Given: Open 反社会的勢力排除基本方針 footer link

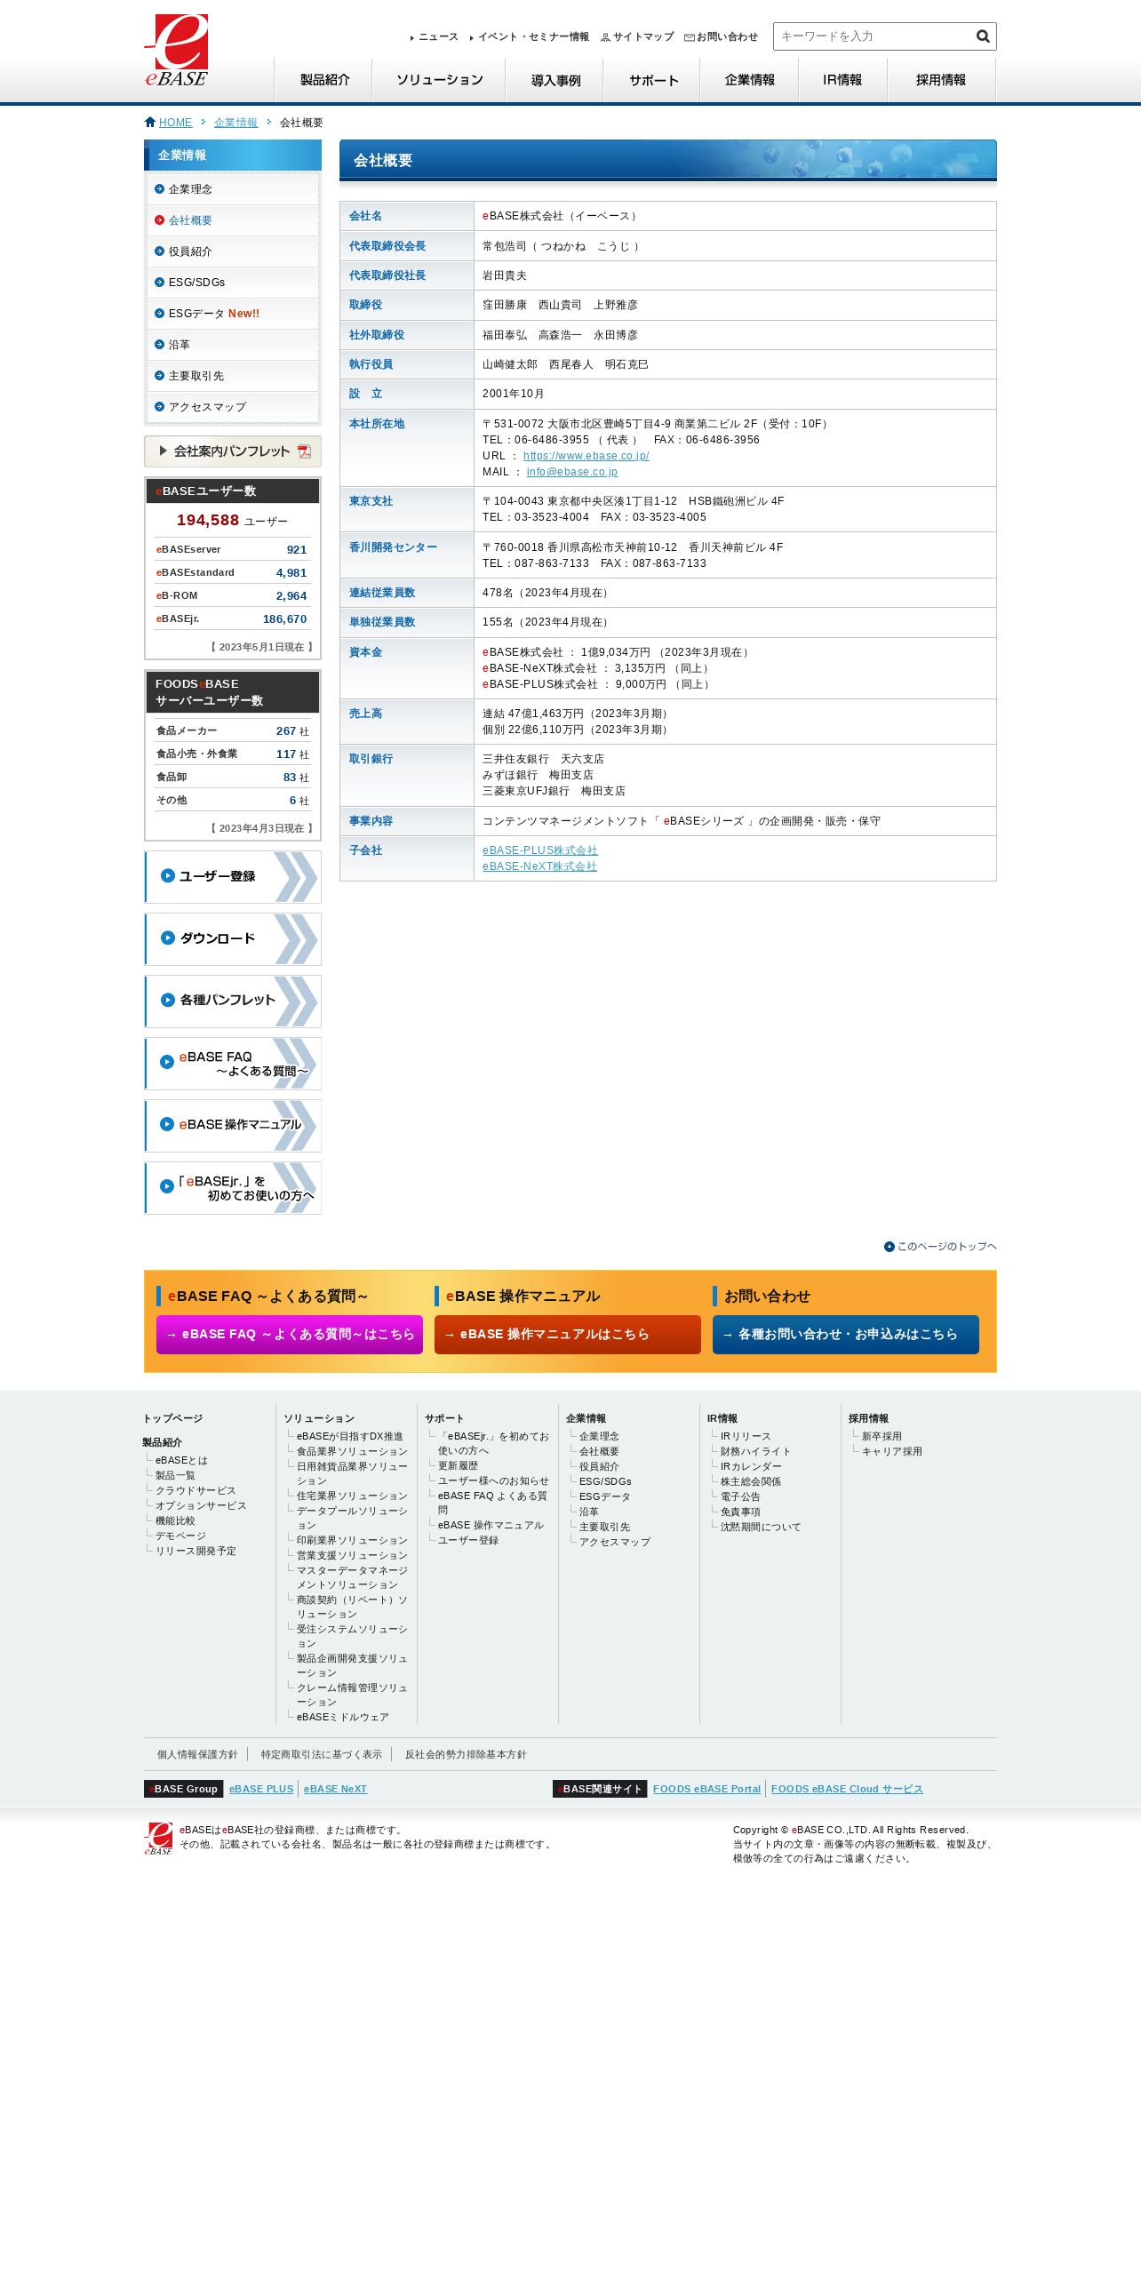Looking at the screenshot, I should coord(466,1754).
